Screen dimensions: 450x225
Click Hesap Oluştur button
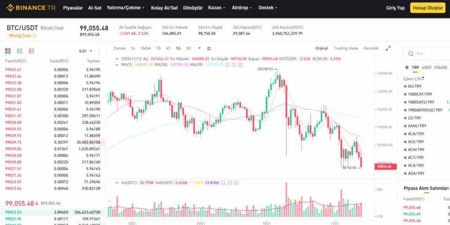tap(428, 8)
